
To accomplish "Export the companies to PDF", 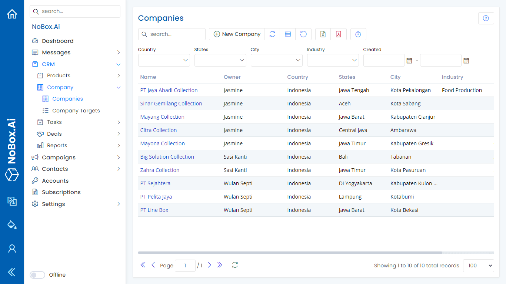I will pos(338,34).
